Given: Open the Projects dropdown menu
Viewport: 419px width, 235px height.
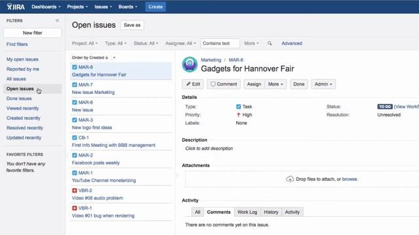Looking at the screenshot, I should pos(77,7).
